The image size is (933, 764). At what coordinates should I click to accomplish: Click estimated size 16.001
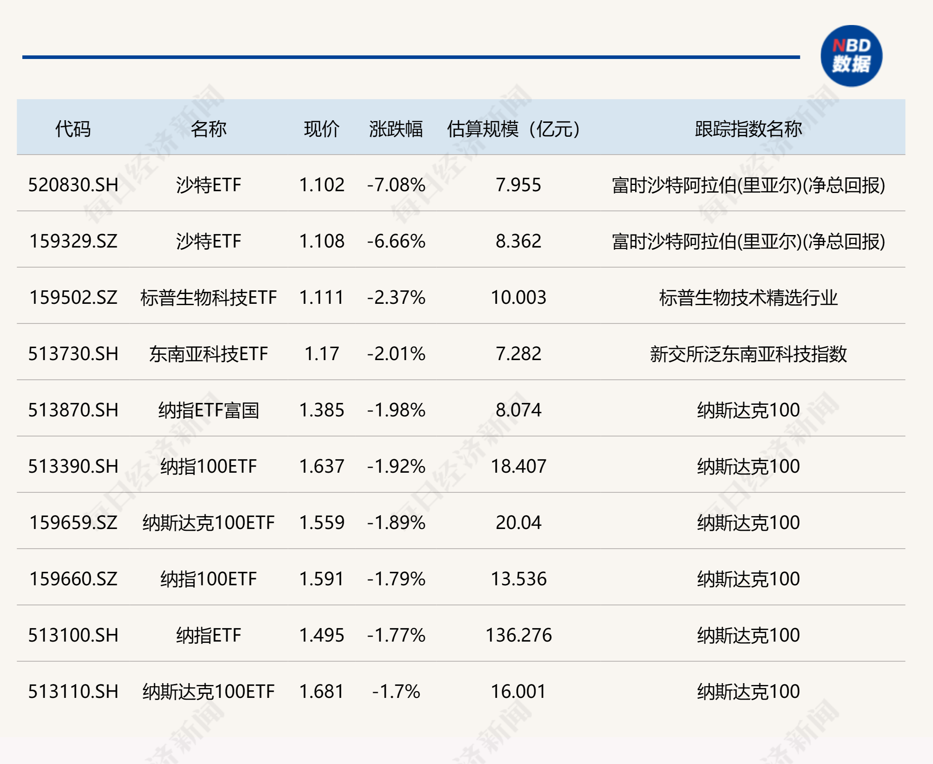(x=518, y=692)
